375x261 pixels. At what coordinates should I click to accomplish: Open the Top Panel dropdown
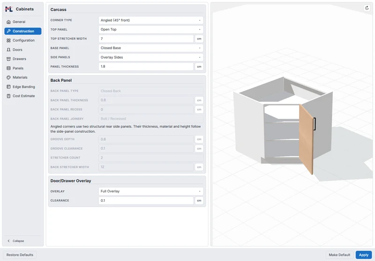pyautogui.click(x=151, y=30)
